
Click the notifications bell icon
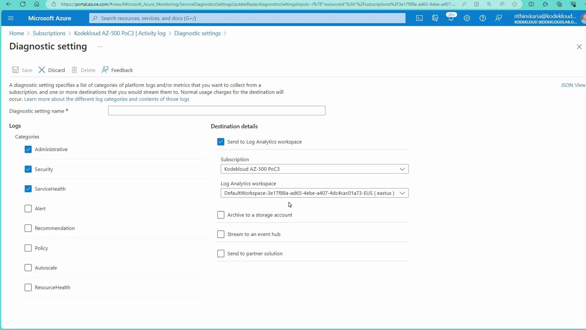[x=451, y=18]
